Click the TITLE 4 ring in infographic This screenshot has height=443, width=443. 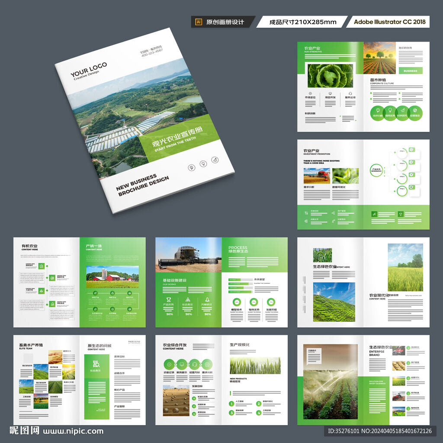[402, 191]
